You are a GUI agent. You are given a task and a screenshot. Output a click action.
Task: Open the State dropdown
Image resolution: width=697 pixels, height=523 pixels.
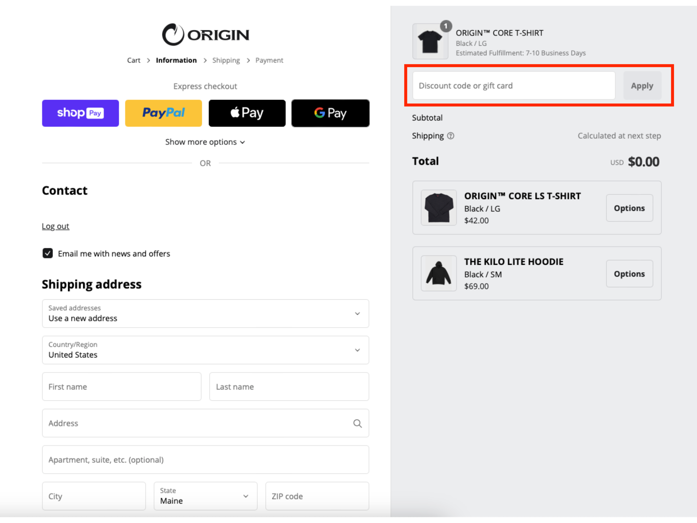tap(205, 496)
